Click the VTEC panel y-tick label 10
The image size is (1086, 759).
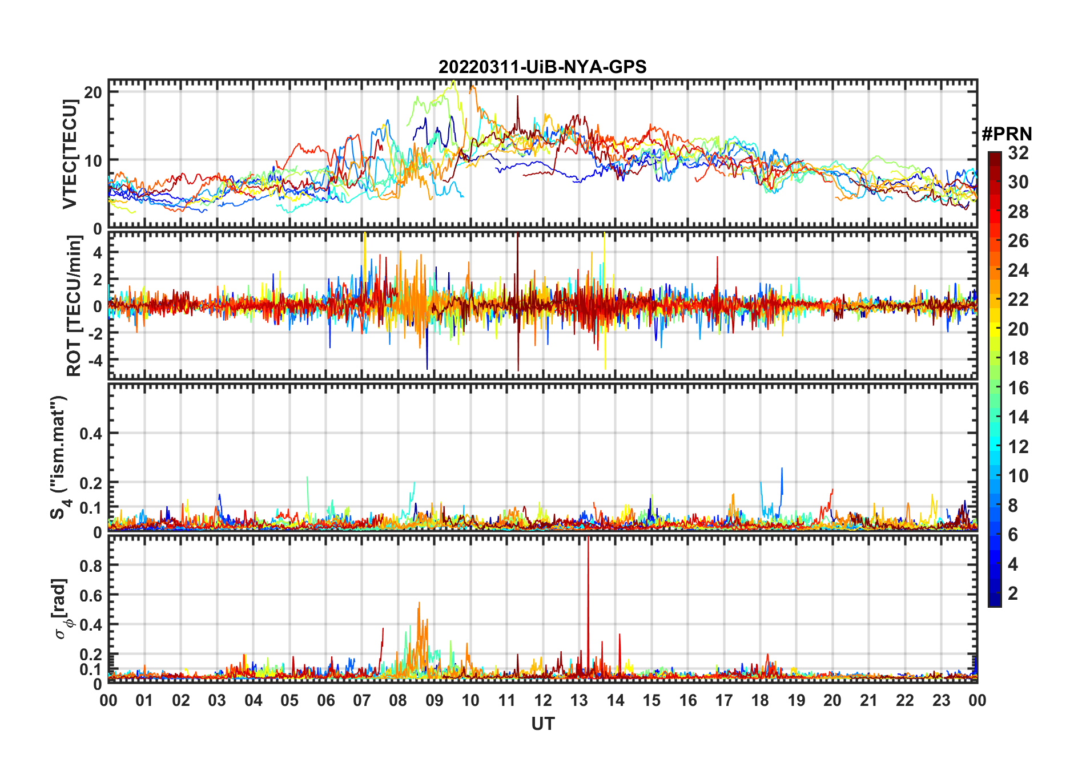click(94, 160)
